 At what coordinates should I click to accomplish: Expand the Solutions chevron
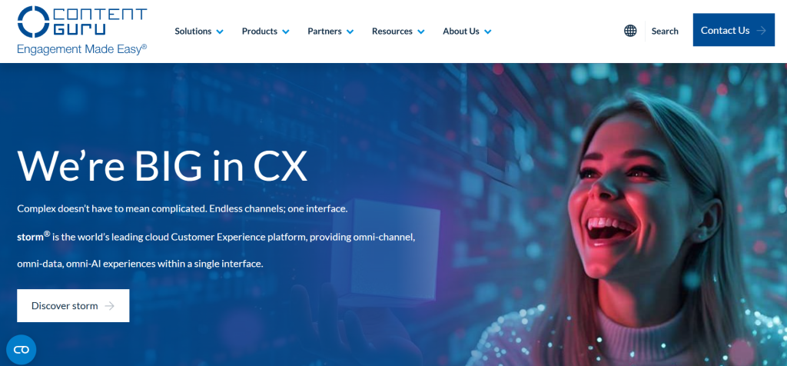[x=220, y=32]
